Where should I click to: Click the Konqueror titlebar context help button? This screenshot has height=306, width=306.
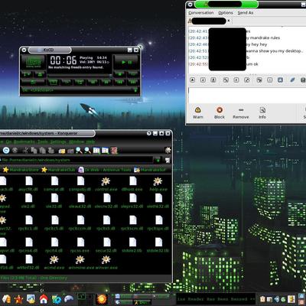click(x=149, y=133)
